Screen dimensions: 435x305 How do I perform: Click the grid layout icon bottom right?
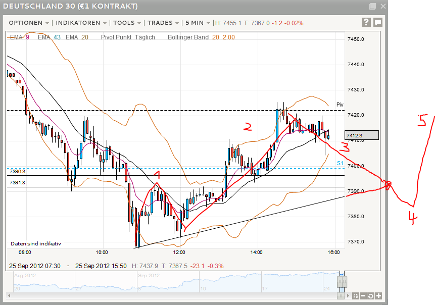[356, 296]
